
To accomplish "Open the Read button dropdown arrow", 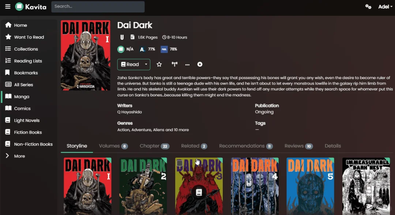I will tap(146, 64).
